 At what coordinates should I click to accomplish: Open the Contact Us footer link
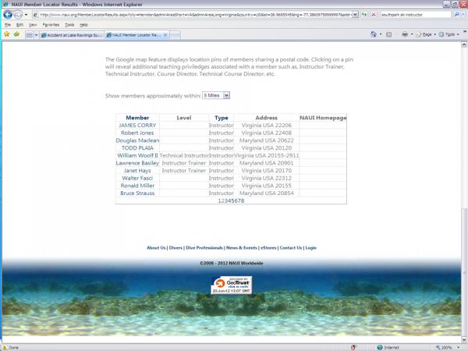[x=291, y=248]
